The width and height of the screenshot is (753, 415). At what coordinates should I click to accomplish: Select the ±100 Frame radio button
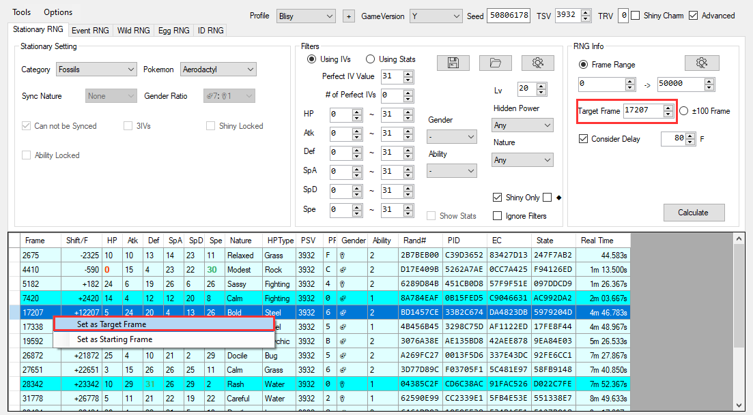[x=684, y=110]
